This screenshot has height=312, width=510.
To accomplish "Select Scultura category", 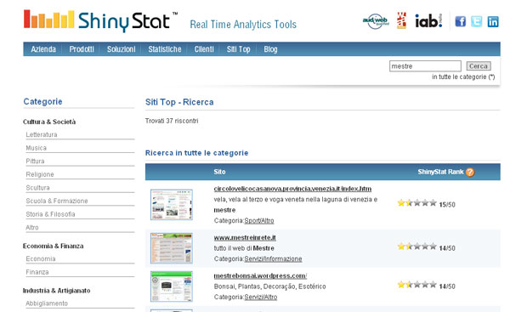I will (37, 188).
